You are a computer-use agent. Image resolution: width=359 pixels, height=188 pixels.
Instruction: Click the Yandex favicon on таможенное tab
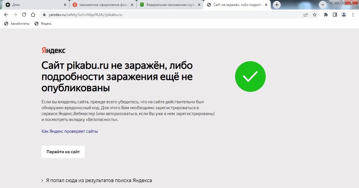75,5
